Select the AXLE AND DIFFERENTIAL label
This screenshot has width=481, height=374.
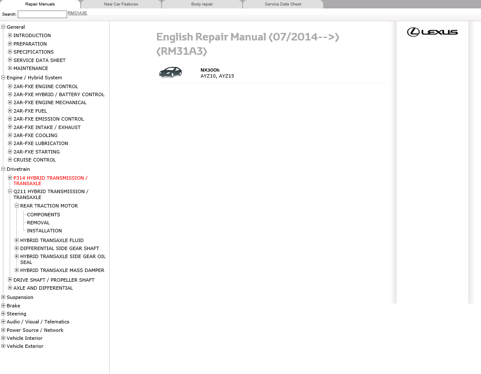(x=43, y=288)
